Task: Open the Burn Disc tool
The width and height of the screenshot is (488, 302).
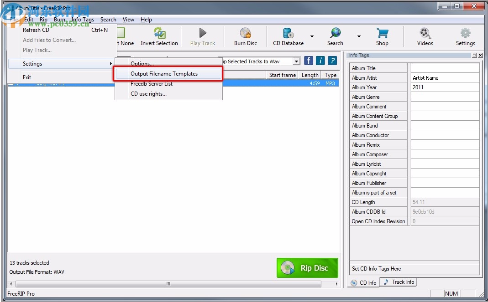Action: pos(245,36)
